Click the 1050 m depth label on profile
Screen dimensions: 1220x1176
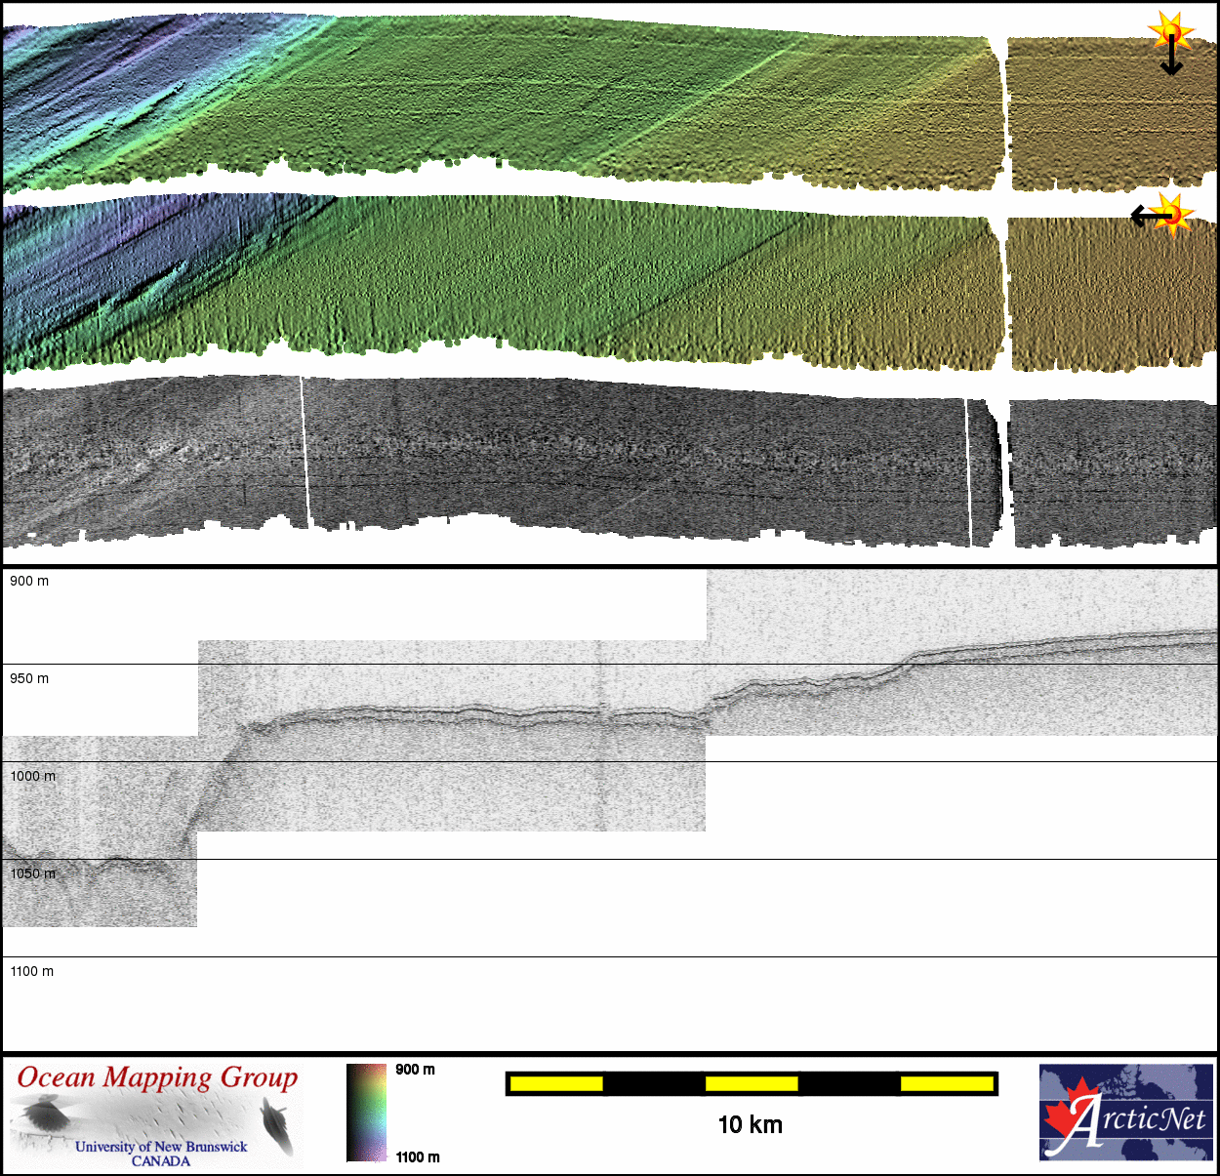pyautogui.click(x=32, y=873)
